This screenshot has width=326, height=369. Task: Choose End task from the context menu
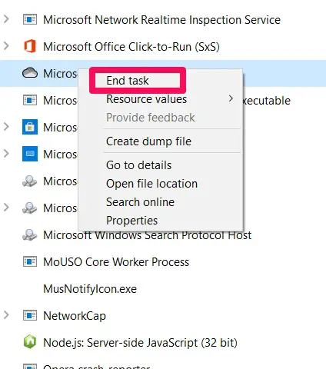click(128, 81)
